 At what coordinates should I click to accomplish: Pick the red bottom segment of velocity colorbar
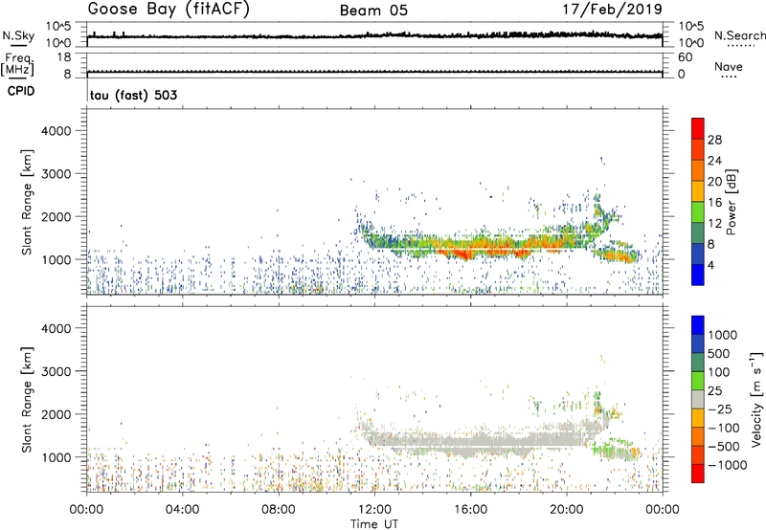tap(698, 474)
